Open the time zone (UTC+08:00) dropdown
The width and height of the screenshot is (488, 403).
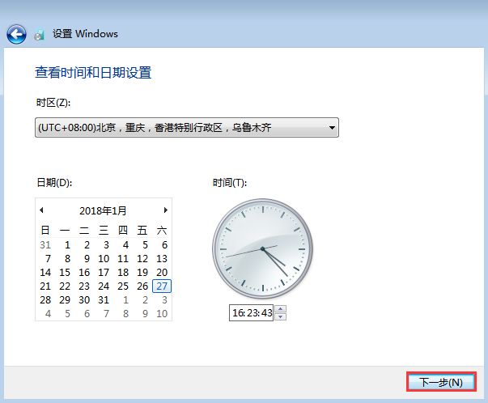[187, 127]
